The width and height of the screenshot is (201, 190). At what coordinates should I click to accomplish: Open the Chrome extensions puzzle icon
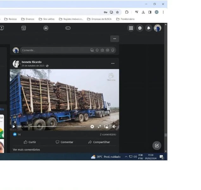click(x=127, y=12)
